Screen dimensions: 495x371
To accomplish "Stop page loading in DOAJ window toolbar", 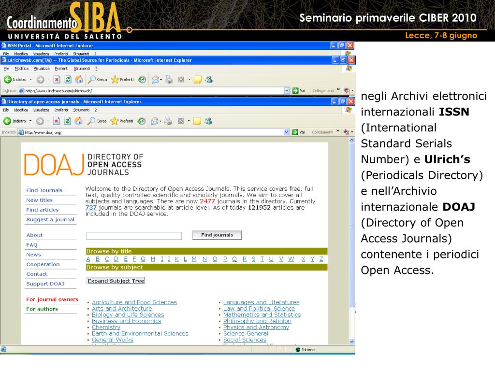I will click(56, 121).
